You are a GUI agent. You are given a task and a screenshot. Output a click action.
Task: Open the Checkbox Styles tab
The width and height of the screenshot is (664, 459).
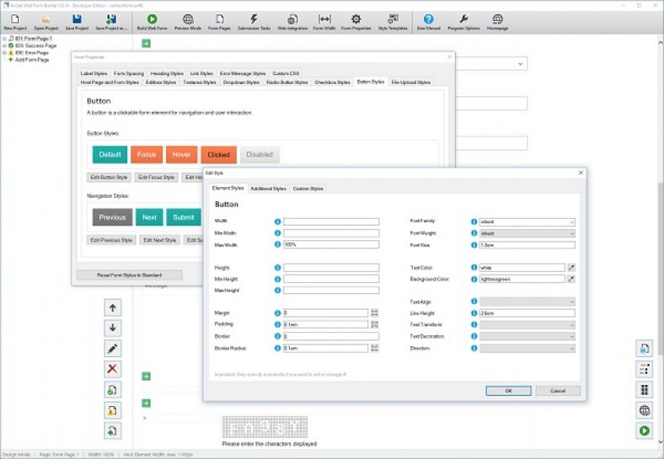click(x=333, y=83)
